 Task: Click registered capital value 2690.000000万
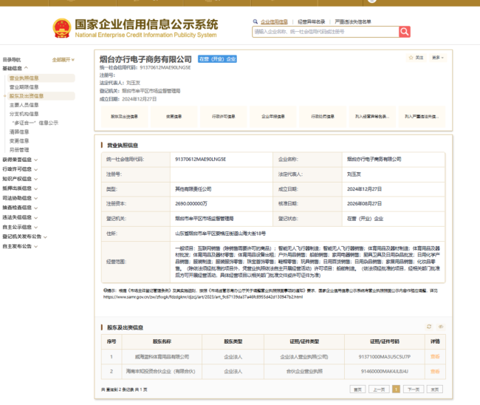coord(191,204)
